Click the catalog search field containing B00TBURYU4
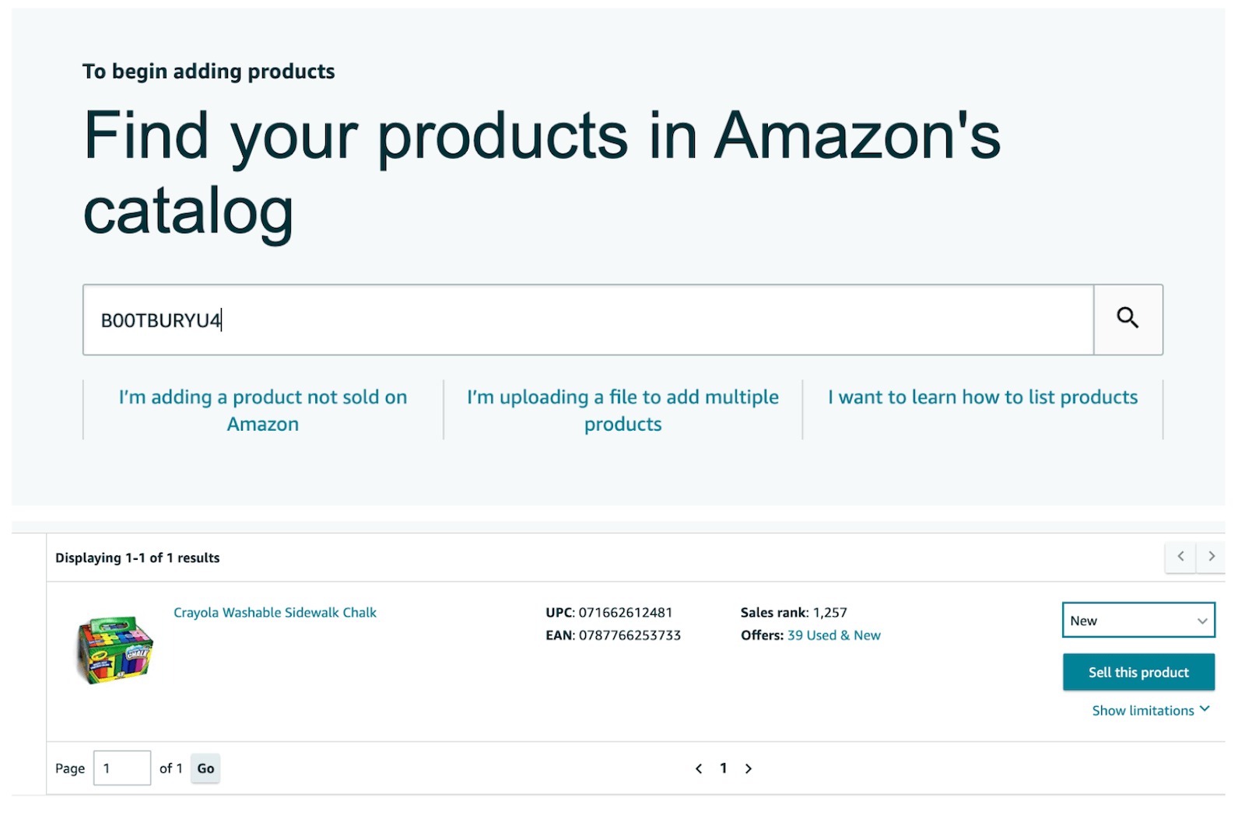This screenshot has width=1245, height=815. pyautogui.click(x=587, y=320)
